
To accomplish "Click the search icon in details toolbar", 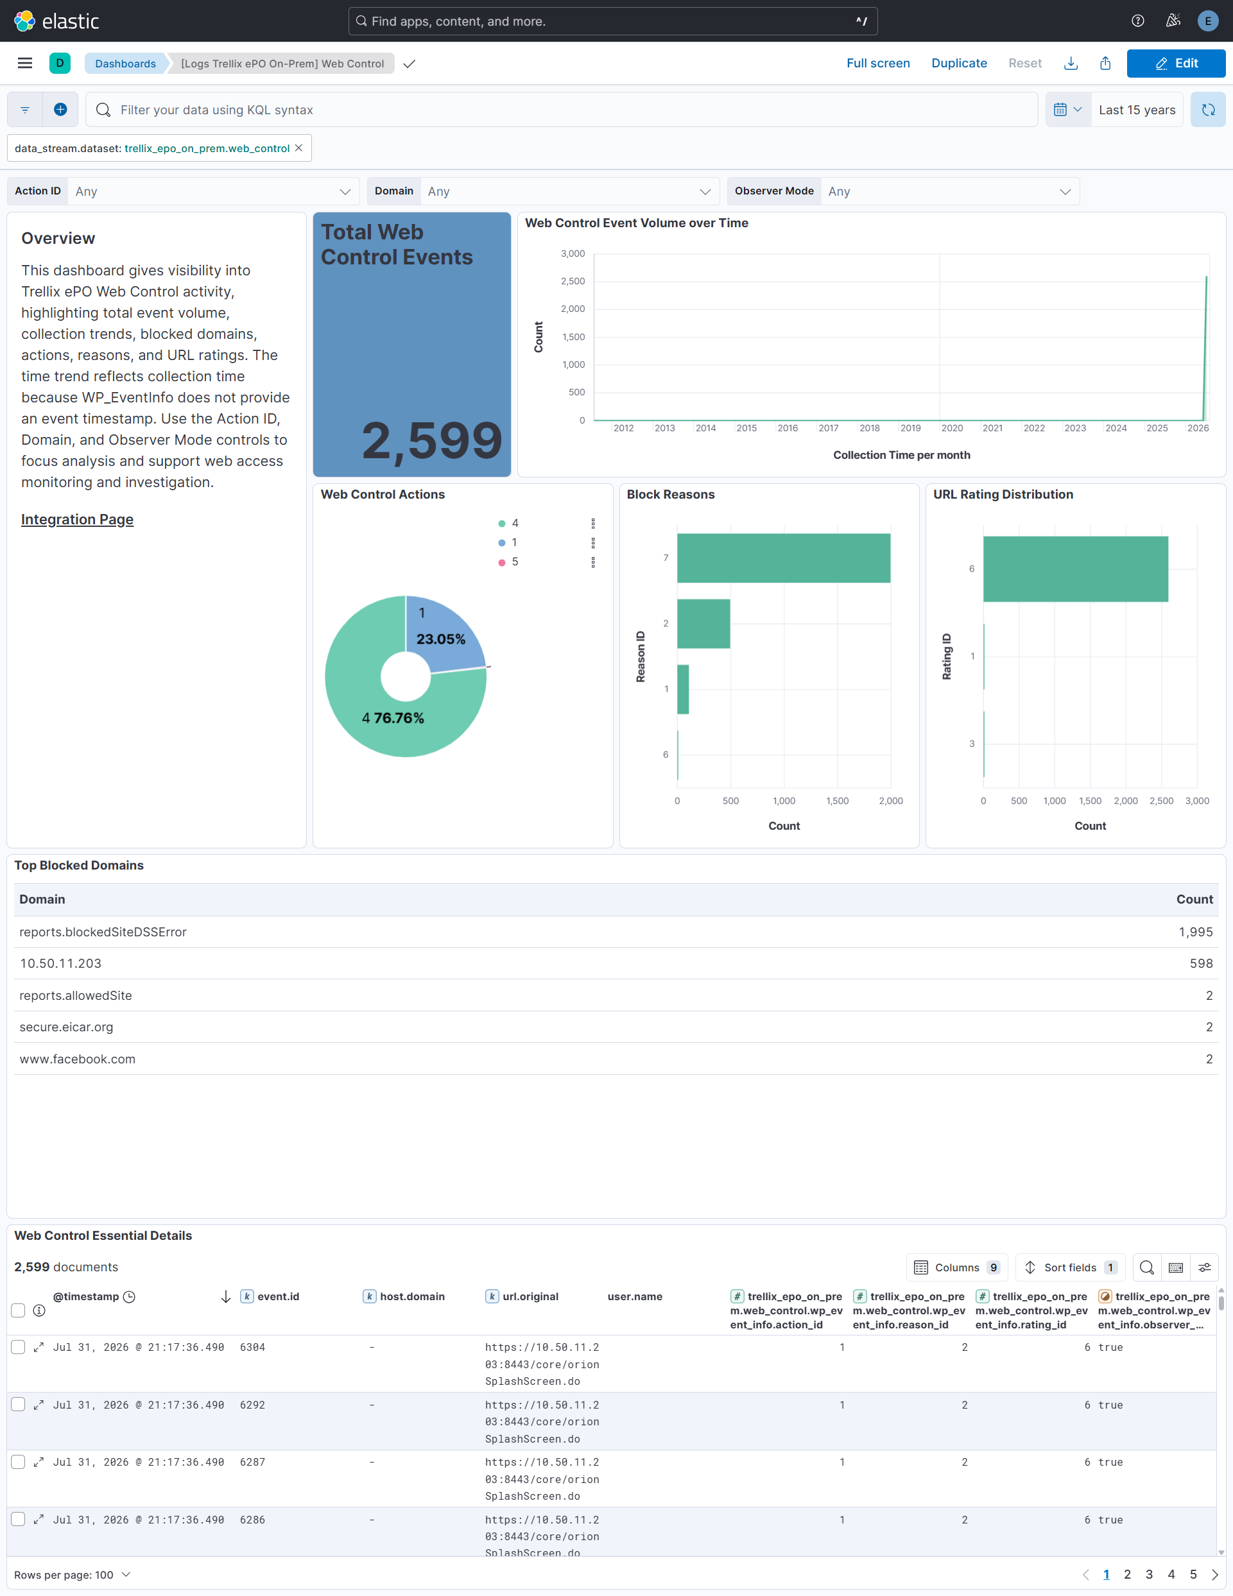I will pyautogui.click(x=1147, y=1267).
